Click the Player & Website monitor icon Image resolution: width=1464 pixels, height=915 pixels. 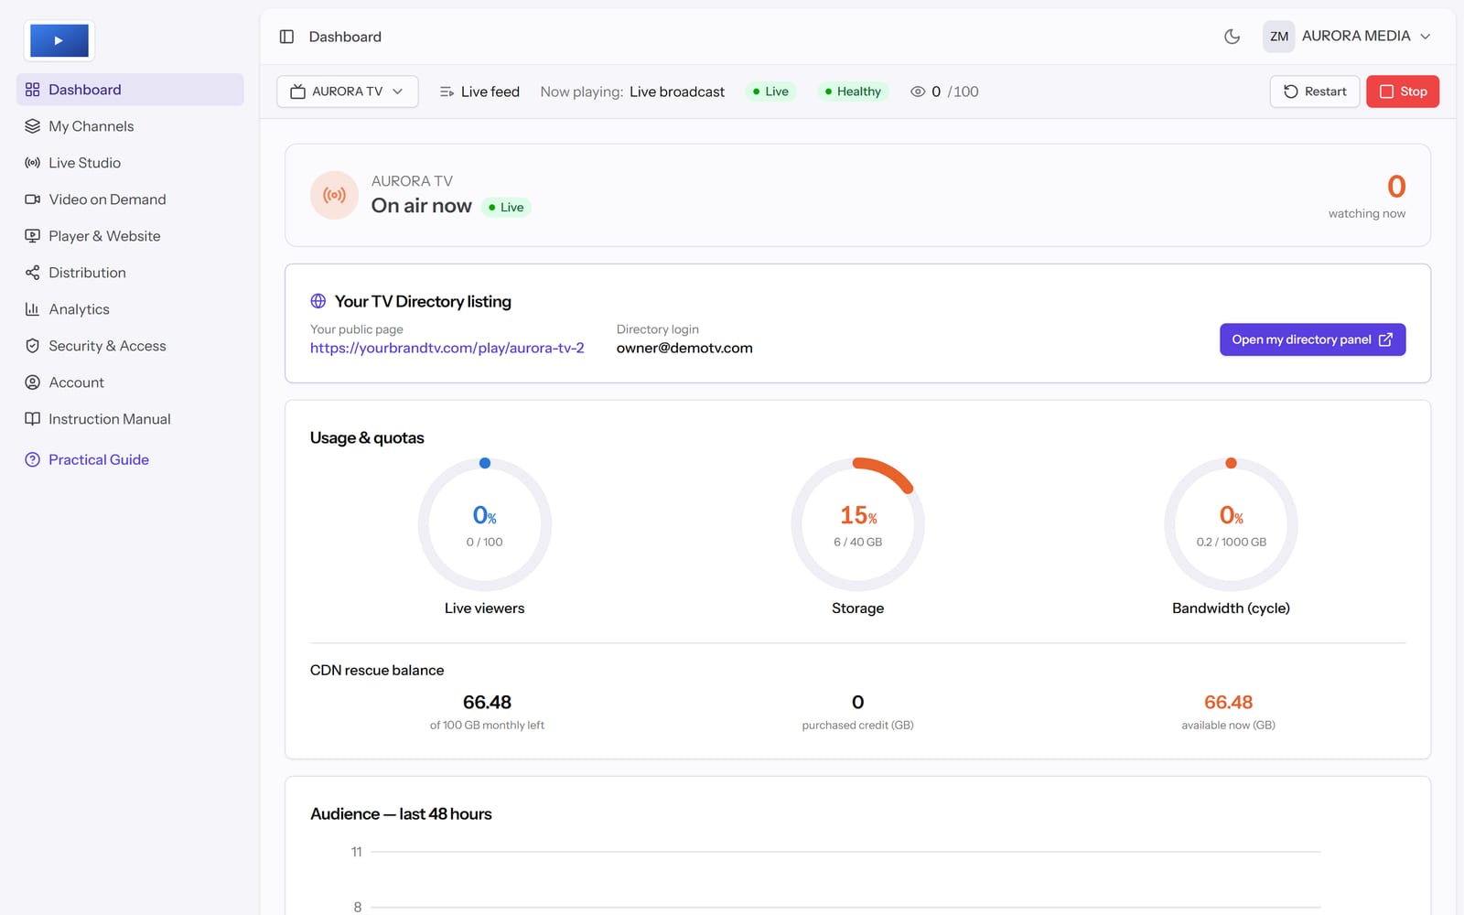coord(33,236)
